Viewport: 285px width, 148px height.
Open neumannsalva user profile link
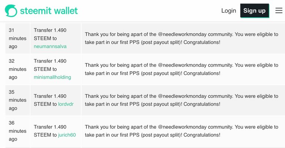(x=50, y=46)
